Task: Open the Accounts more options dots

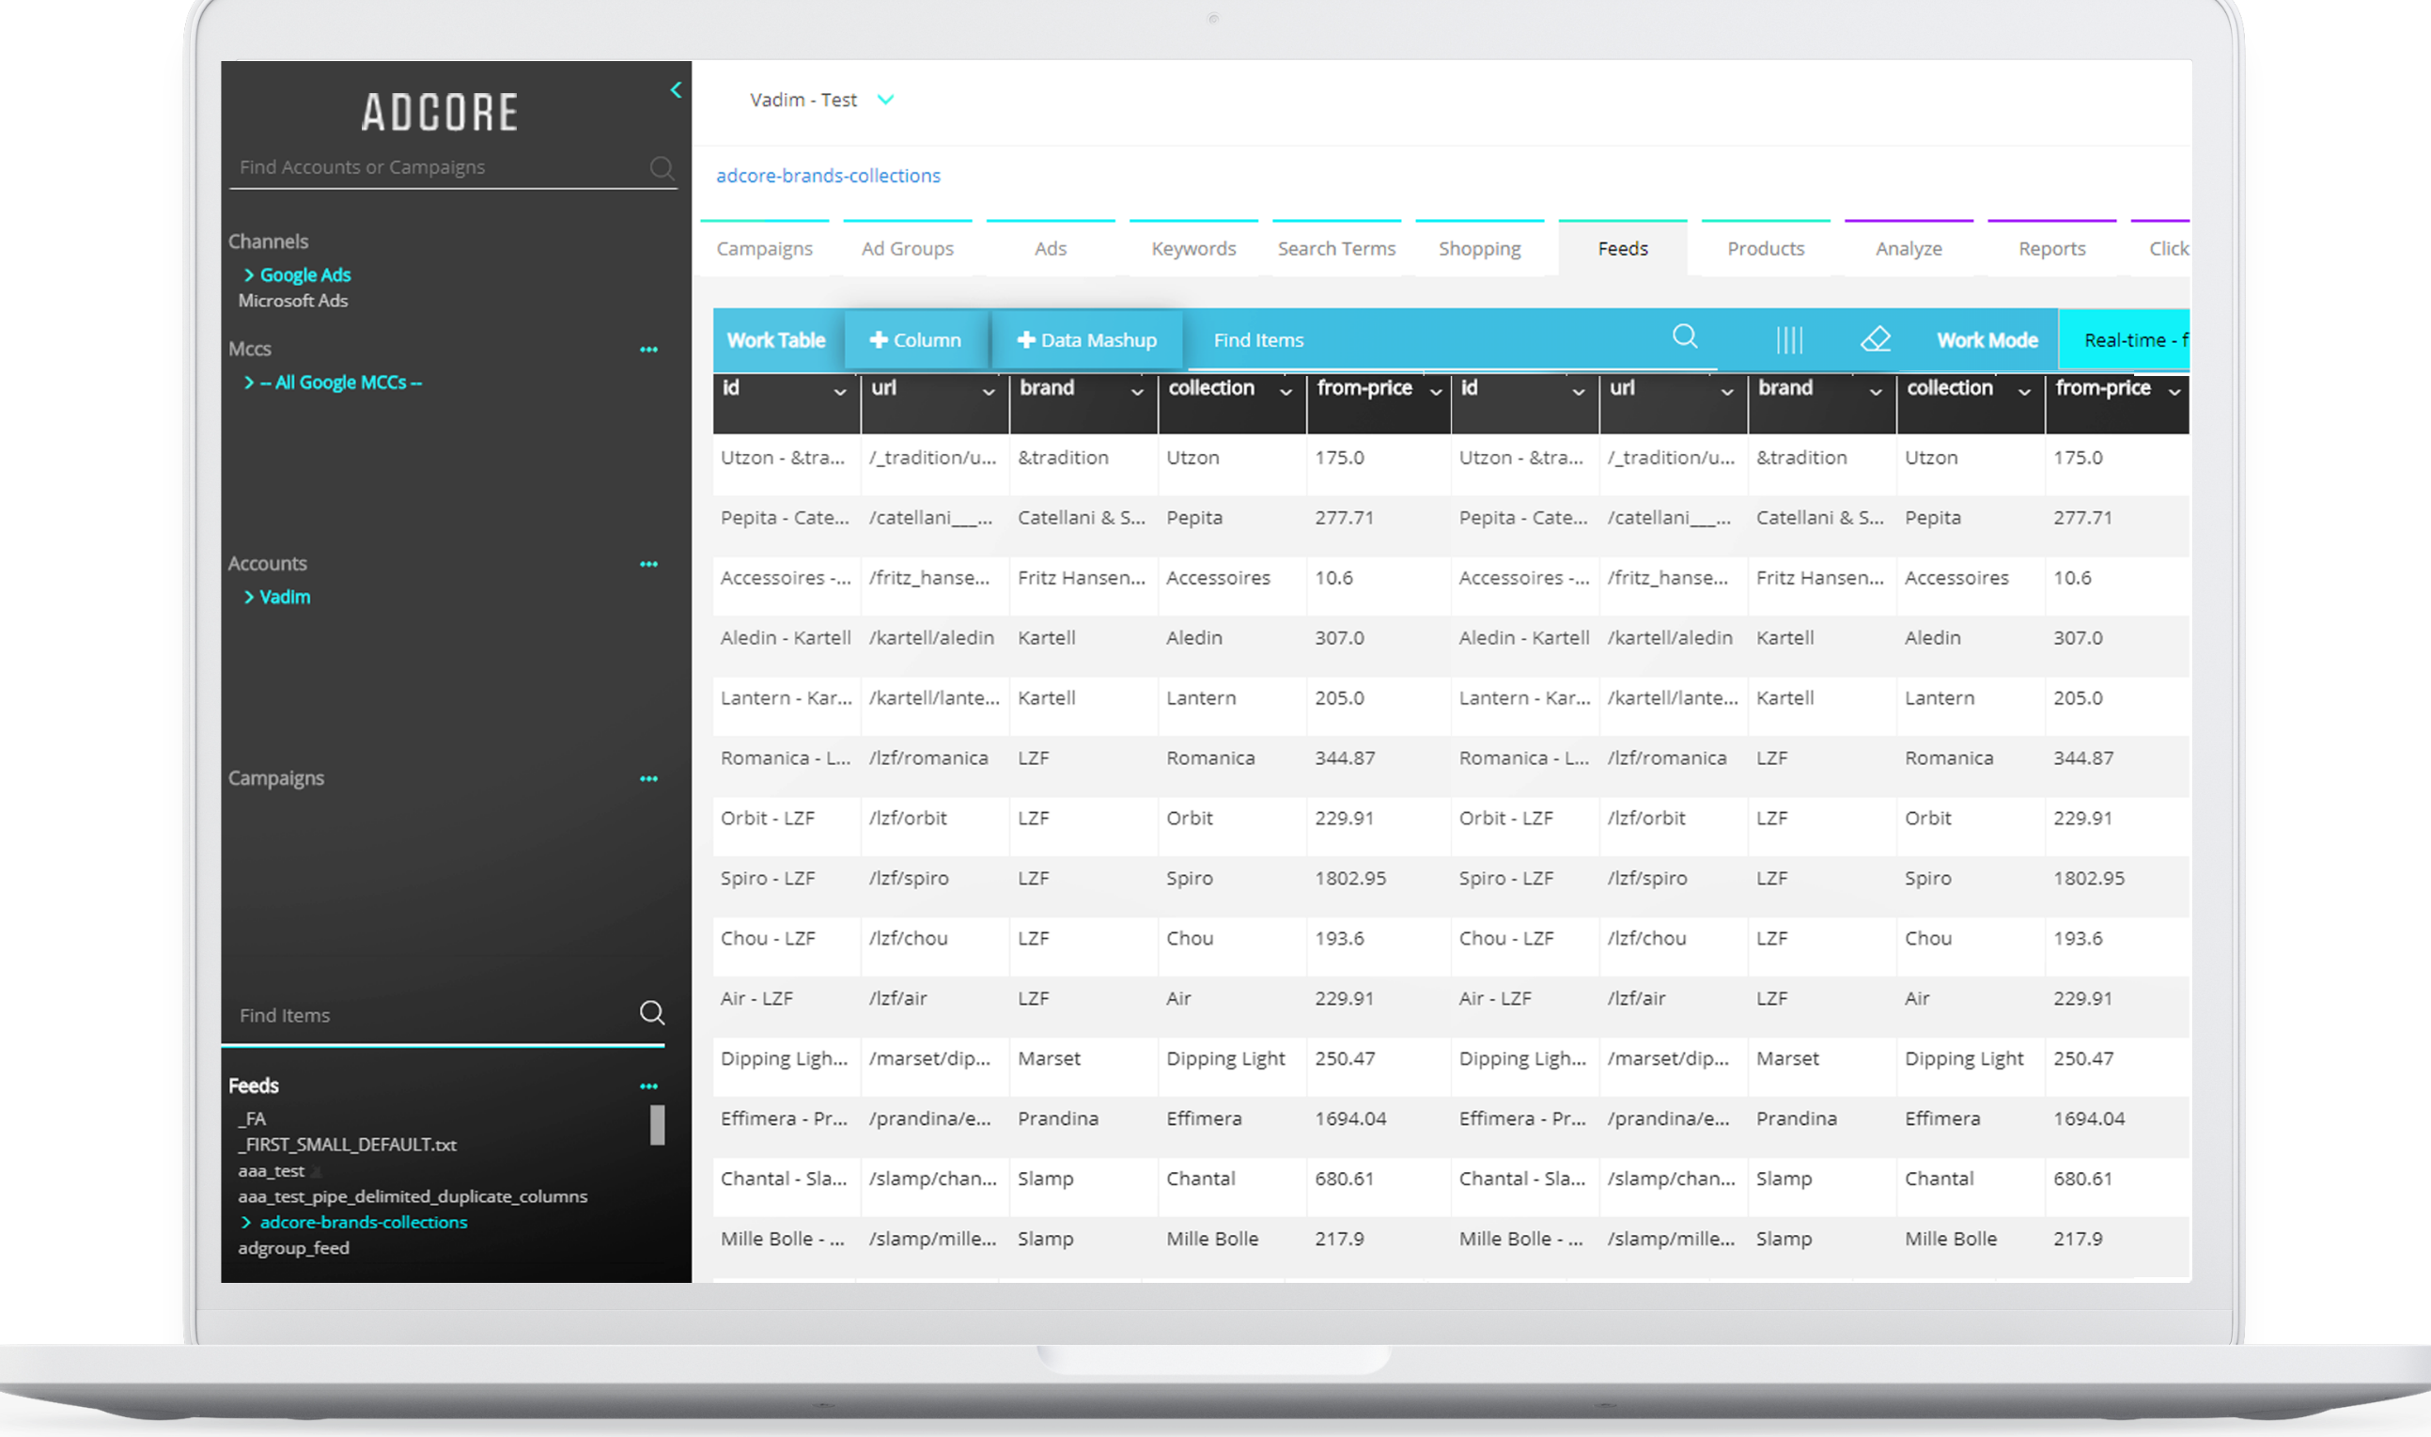Action: point(648,565)
